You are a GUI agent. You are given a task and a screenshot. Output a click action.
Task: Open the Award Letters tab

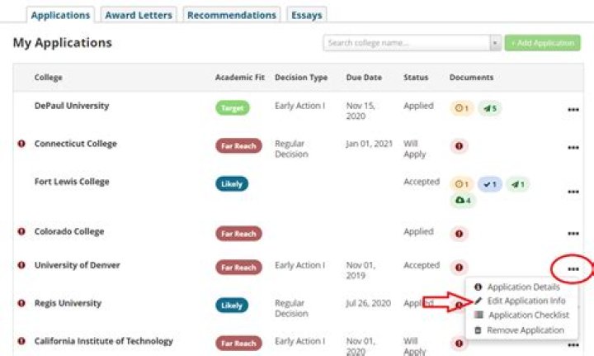pos(139,15)
